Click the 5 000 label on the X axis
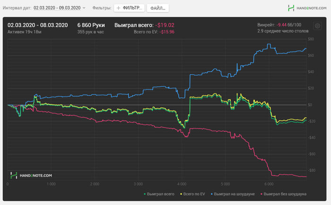Viewport: 331px width, 205px height. [226, 184]
